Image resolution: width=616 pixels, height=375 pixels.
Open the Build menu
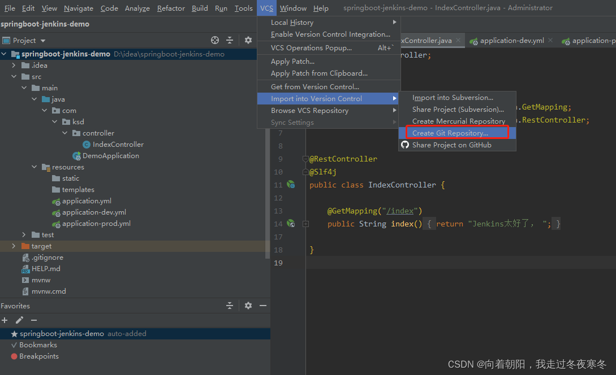click(x=200, y=8)
